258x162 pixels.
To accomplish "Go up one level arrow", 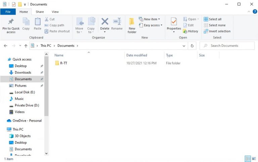I will pos(26,46).
